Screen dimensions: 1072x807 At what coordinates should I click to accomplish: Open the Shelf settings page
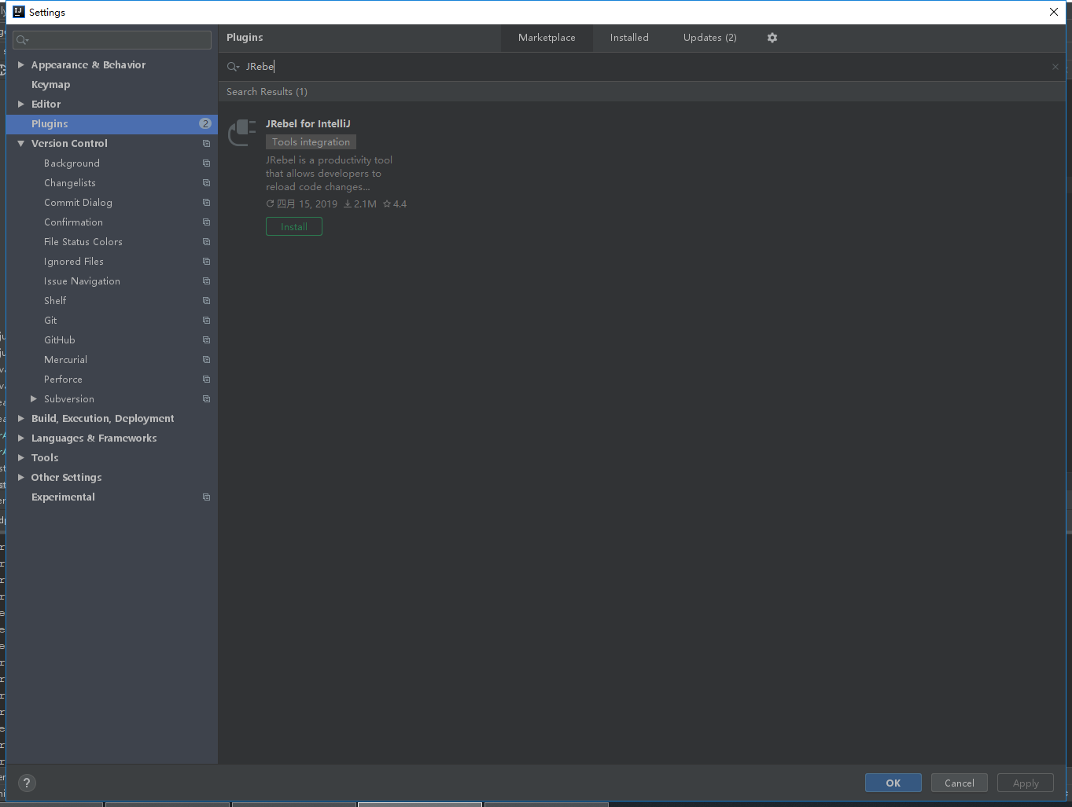(55, 301)
